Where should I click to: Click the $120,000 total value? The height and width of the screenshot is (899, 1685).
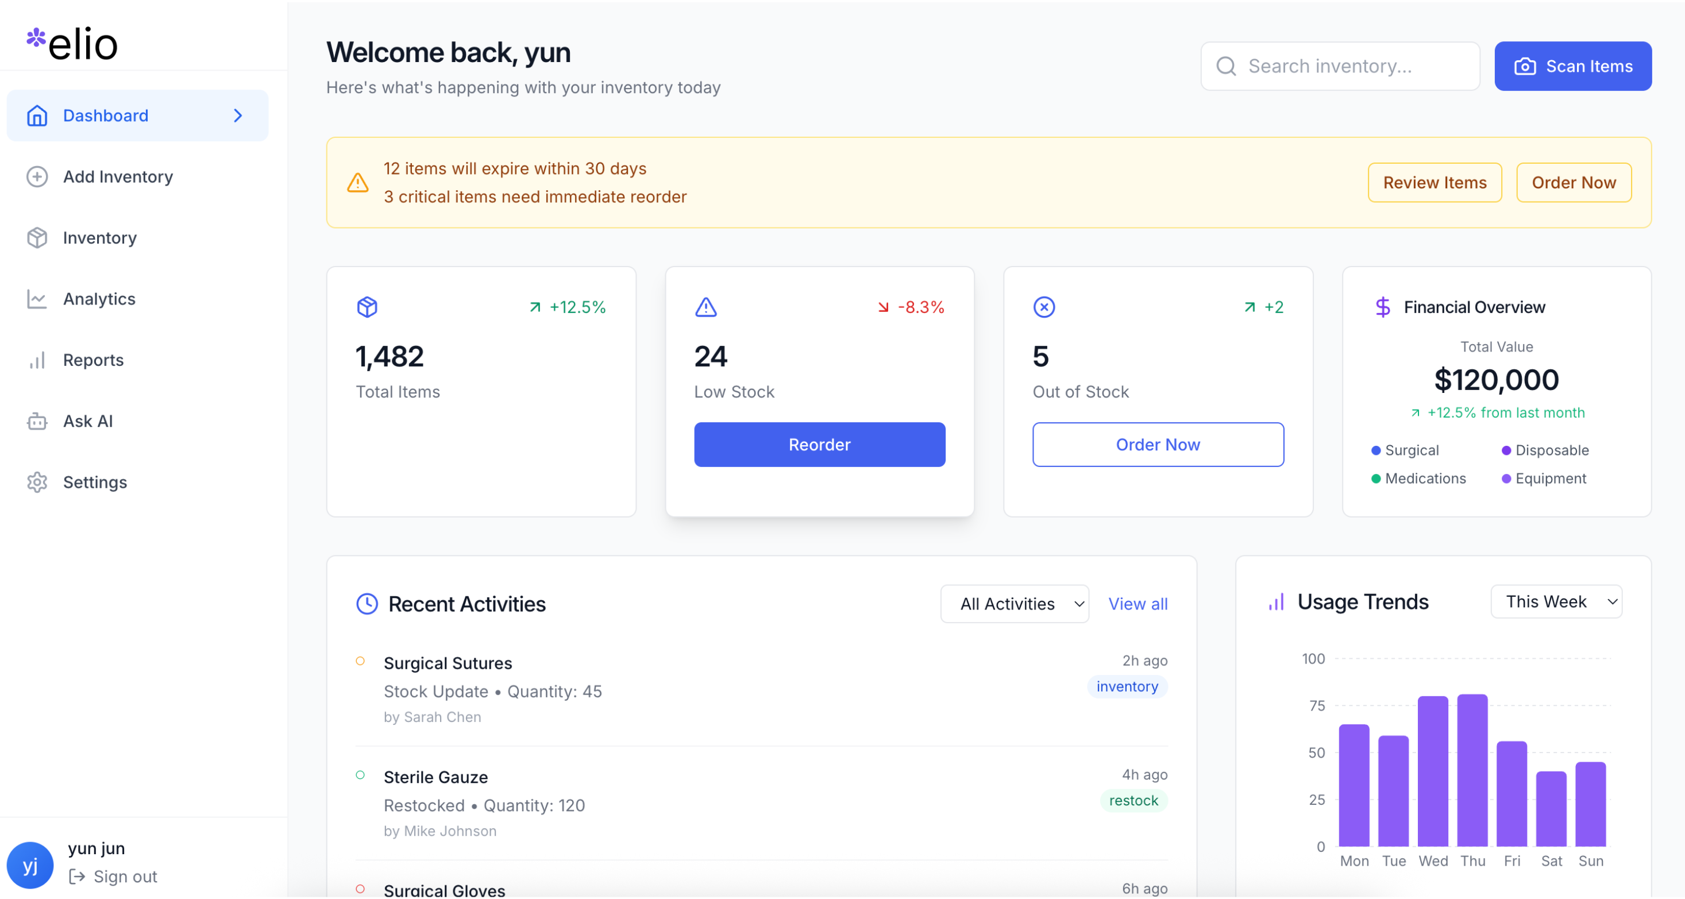coord(1497,380)
